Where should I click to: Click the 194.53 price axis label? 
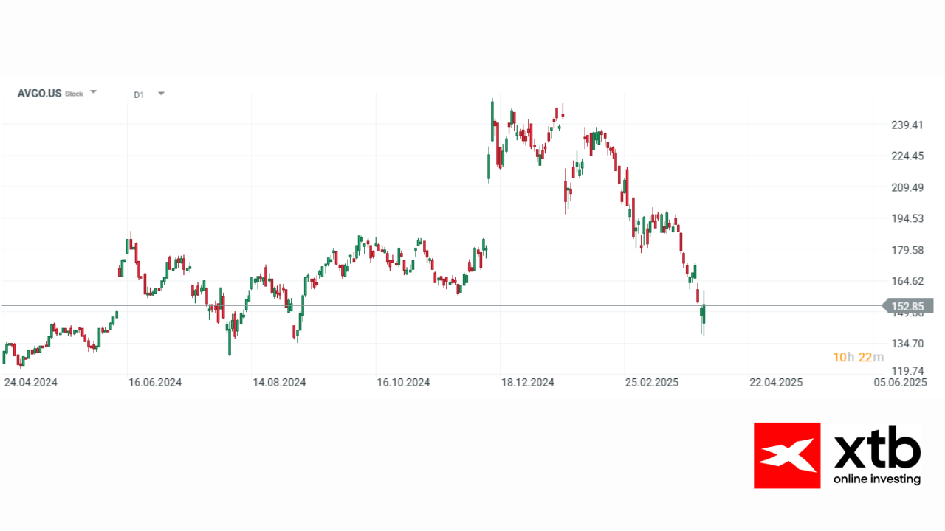(x=907, y=218)
